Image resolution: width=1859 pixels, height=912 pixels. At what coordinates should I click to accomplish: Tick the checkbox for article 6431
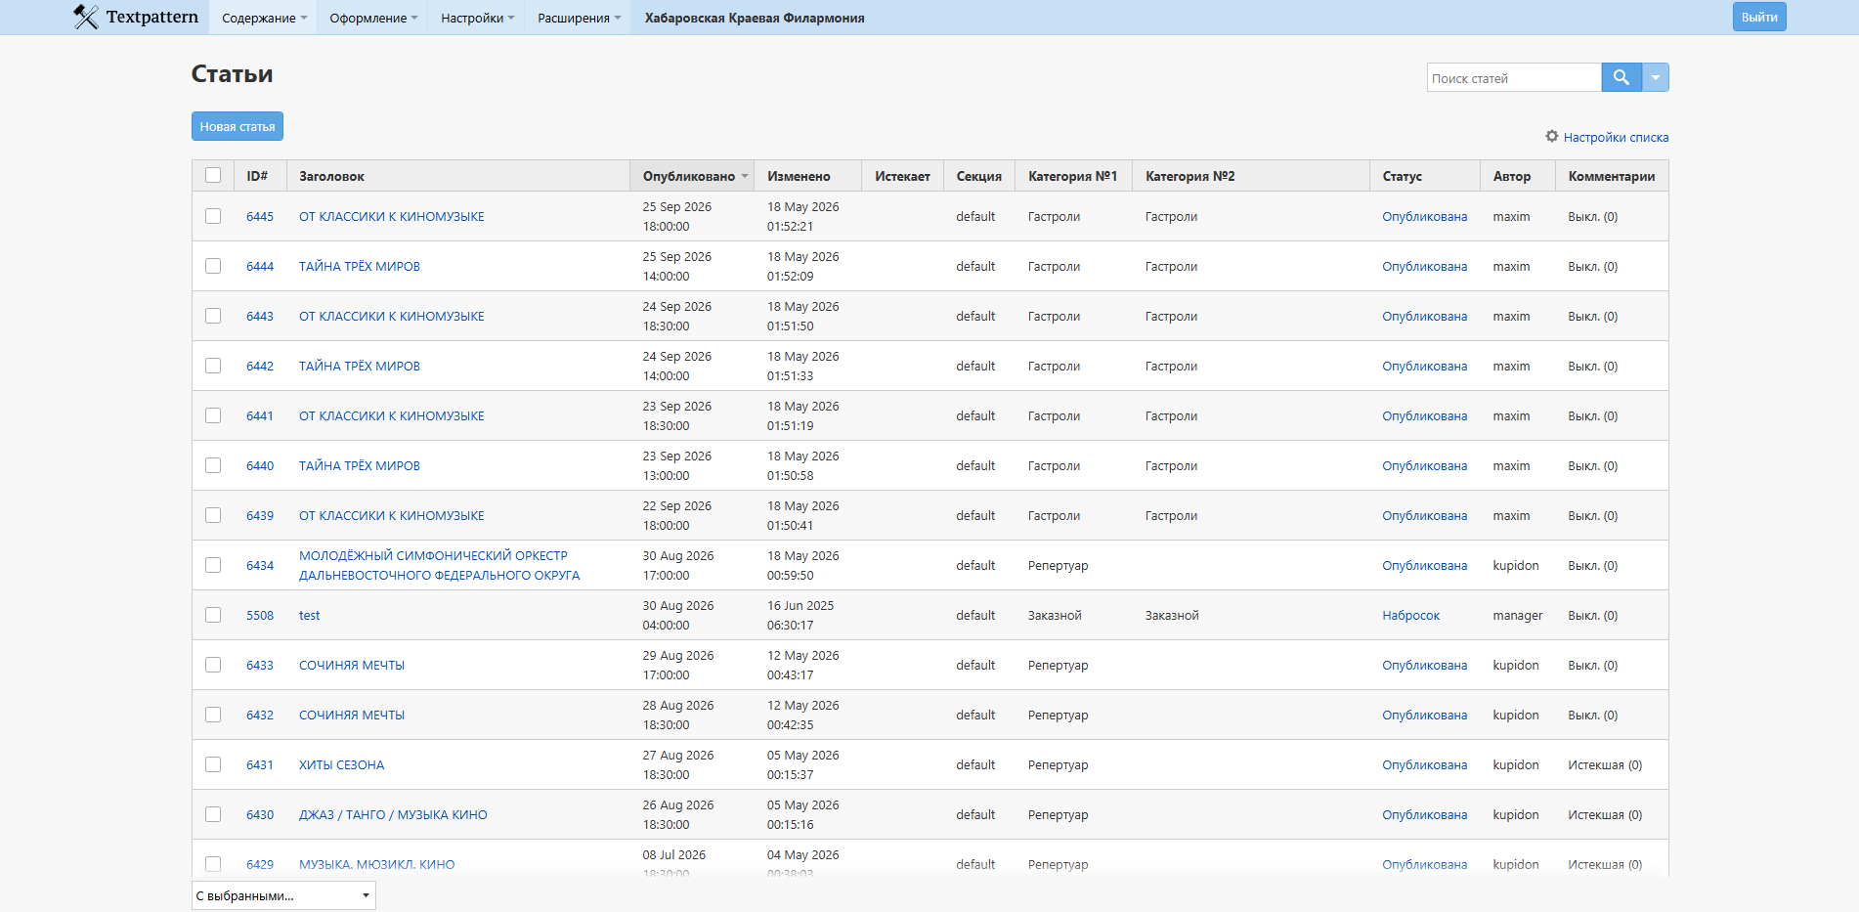pos(213,764)
